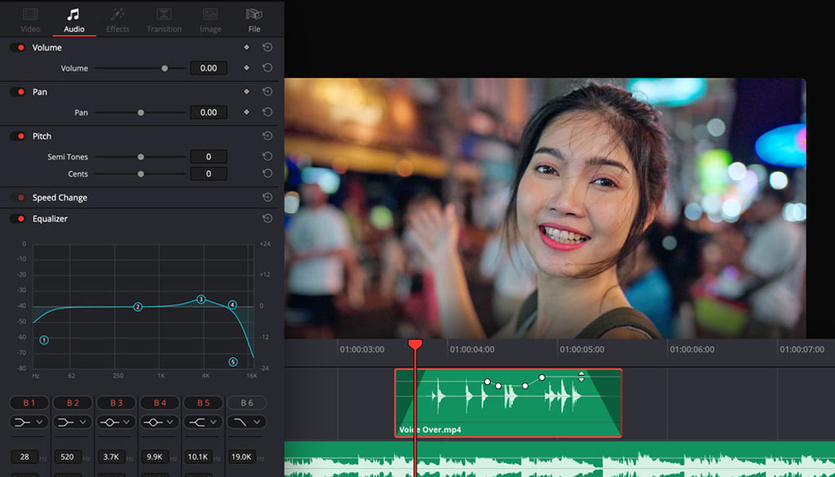Open filter type dropdown under B6
835x477 pixels.
pos(247,422)
